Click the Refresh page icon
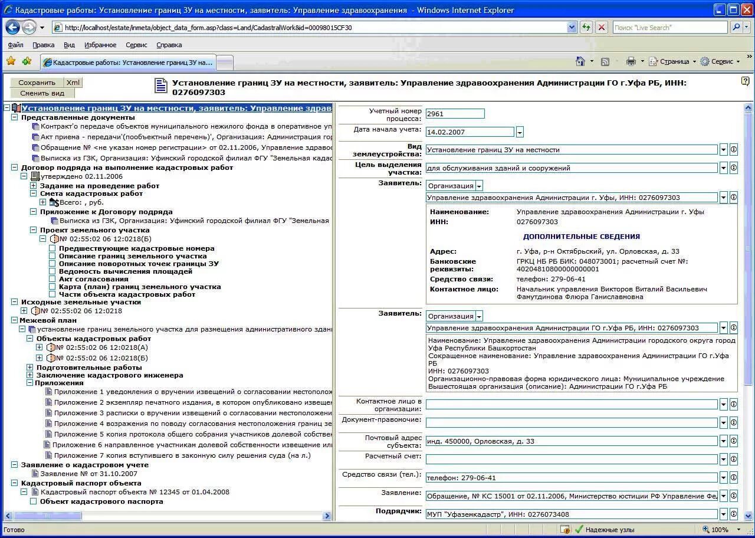 (586, 27)
